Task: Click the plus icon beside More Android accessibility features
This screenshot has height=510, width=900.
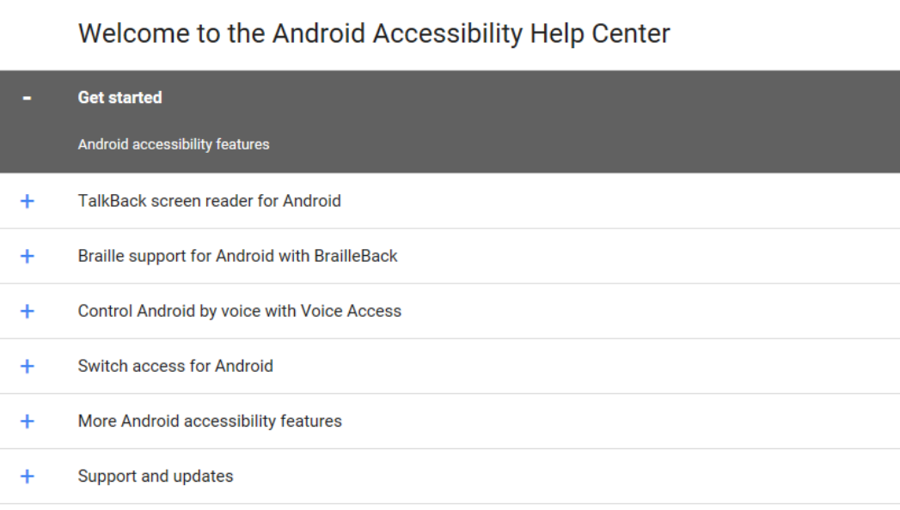Action: pyautogui.click(x=27, y=422)
